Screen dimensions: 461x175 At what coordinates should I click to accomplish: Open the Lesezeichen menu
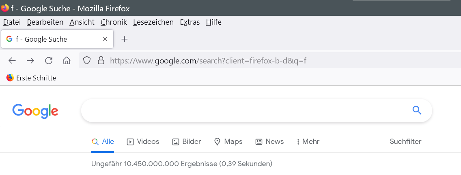pos(153,22)
